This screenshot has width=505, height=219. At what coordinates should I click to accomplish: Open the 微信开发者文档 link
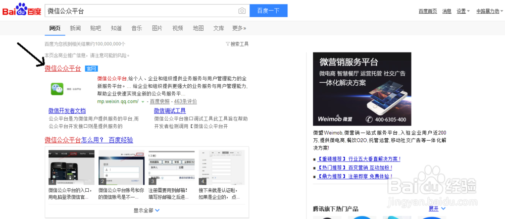click(x=67, y=111)
